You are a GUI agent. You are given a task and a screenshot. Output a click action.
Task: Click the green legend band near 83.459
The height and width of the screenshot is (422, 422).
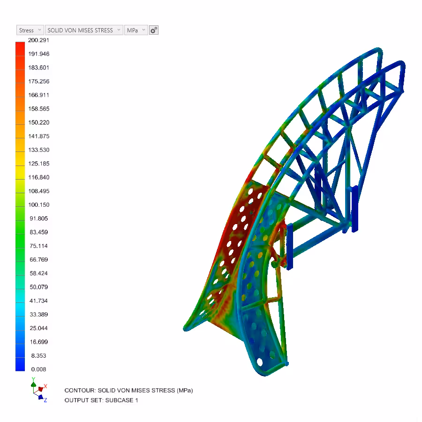(x=20, y=232)
